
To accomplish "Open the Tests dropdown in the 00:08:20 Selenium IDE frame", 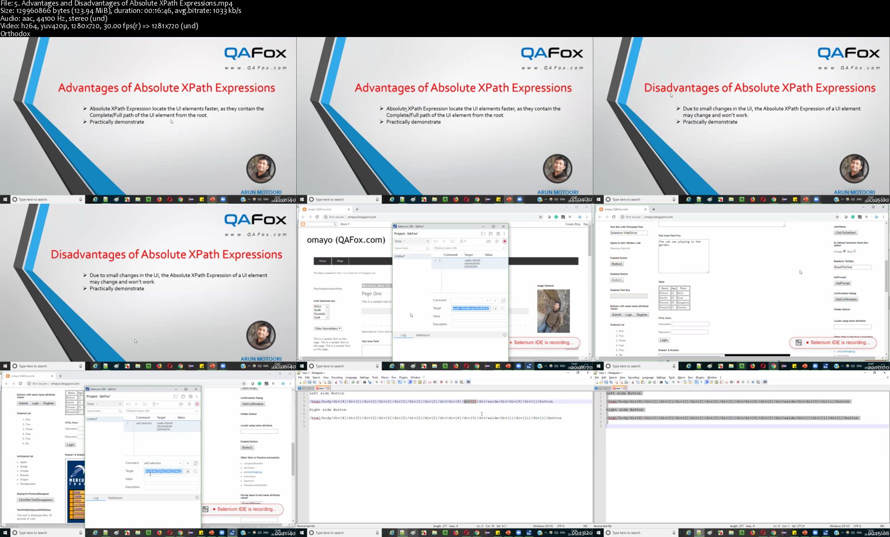I will 400,241.
